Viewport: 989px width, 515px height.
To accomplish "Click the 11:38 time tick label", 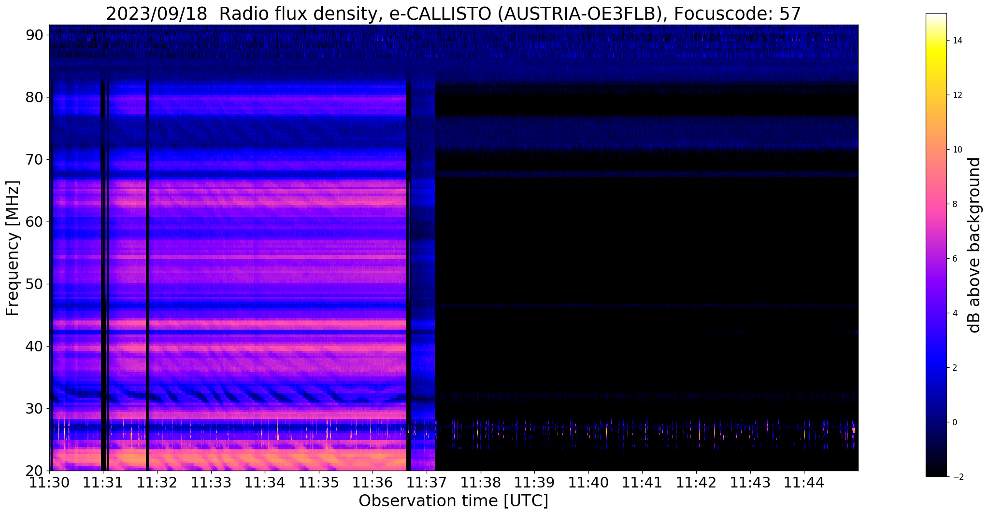I will coord(480,483).
